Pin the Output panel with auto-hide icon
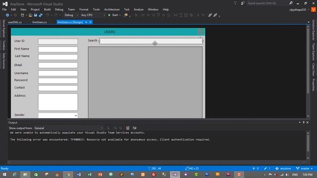The width and height of the screenshot is (317, 178). tap(304, 123)
